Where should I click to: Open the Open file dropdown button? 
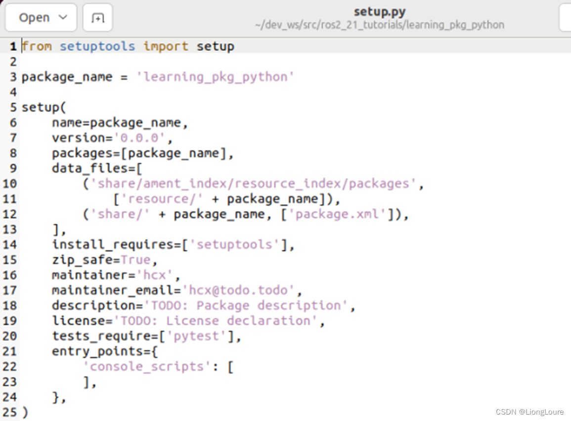click(41, 17)
